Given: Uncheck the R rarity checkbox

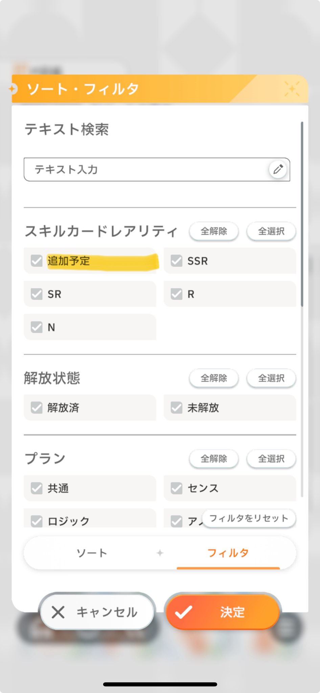Looking at the screenshot, I should pyautogui.click(x=177, y=294).
